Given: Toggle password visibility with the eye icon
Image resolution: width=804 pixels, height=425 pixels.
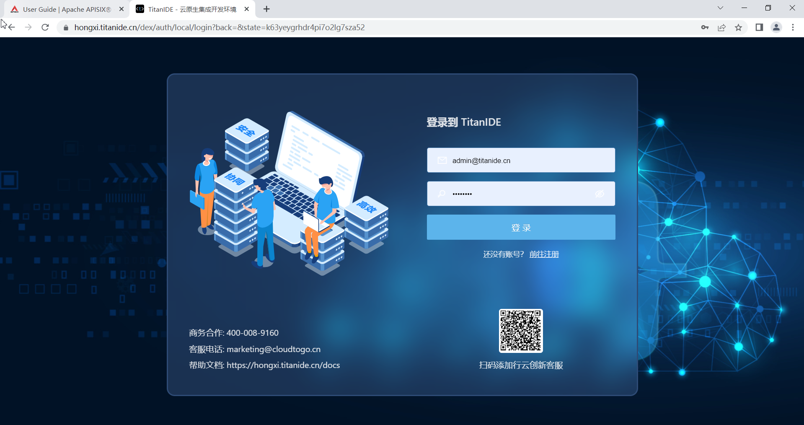Looking at the screenshot, I should tap(600, 194).
